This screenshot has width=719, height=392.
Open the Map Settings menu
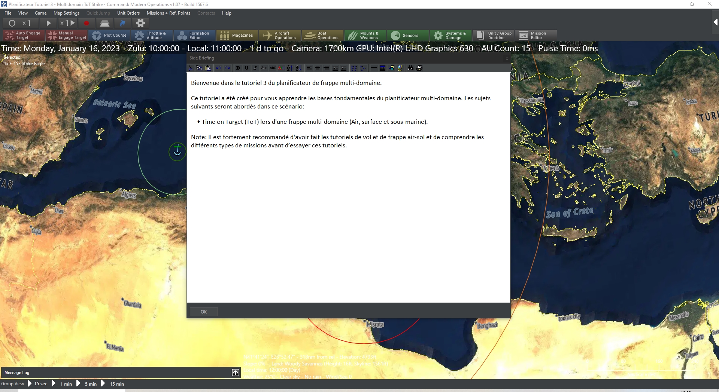[x=66, y=13]
